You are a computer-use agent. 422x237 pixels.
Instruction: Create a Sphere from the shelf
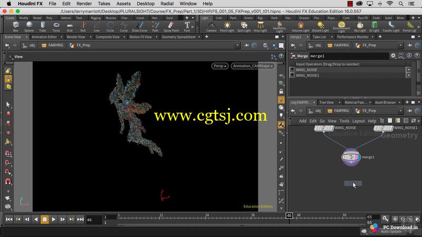click(x=29, y=27)
